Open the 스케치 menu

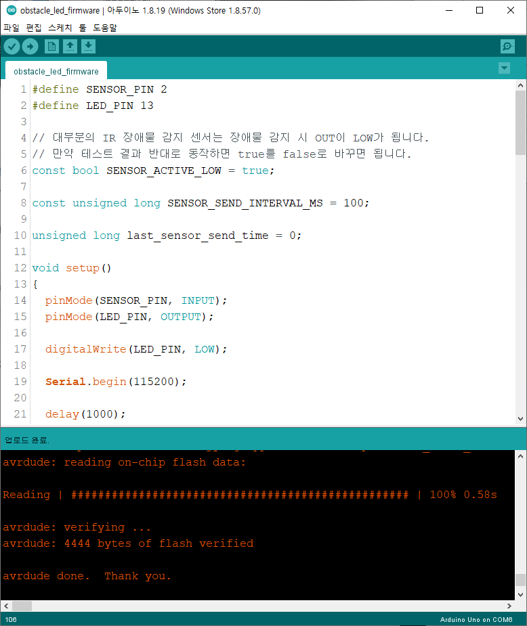point(60,28)
